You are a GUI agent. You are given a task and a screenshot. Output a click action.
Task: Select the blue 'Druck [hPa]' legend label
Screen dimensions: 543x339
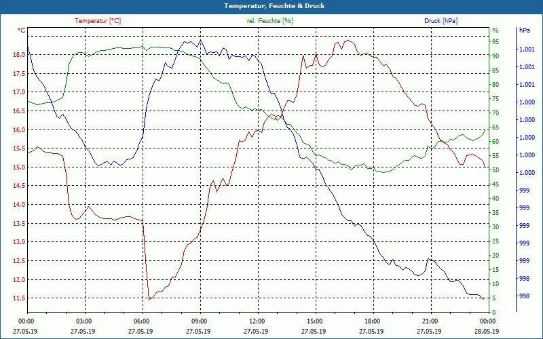(x=441, y=21)
